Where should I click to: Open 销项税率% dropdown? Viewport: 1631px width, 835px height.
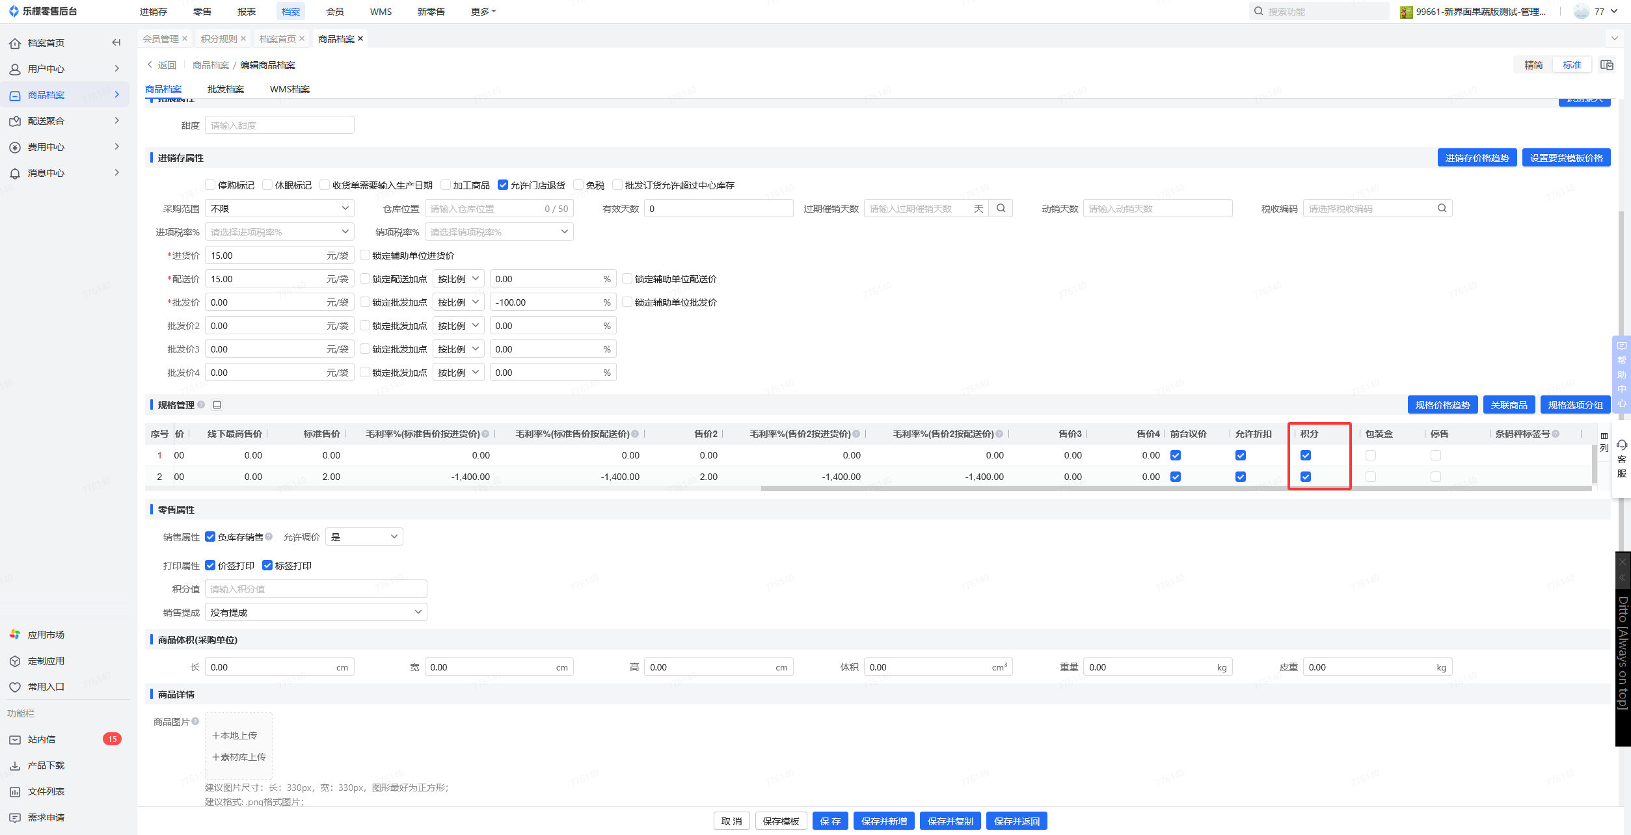pyautogui.click(x=499, y=232)
